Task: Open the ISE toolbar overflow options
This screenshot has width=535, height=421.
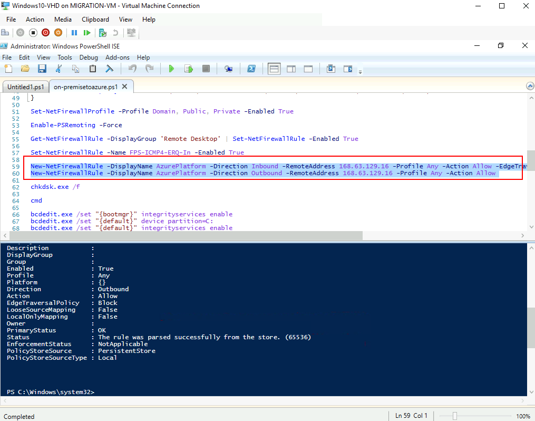Action: (x=360, y=71)
